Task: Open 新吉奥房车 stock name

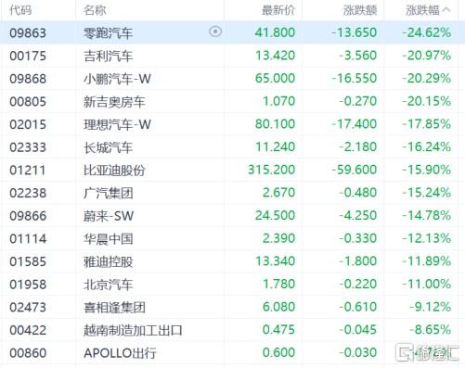Action: coord(114,102)
